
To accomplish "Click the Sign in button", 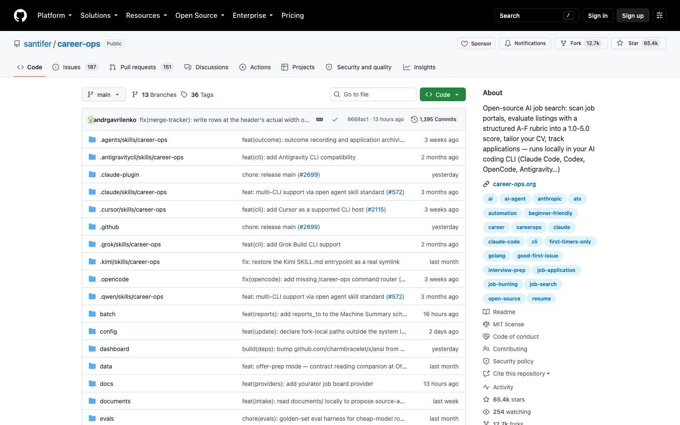I will (x=598, y=15).
